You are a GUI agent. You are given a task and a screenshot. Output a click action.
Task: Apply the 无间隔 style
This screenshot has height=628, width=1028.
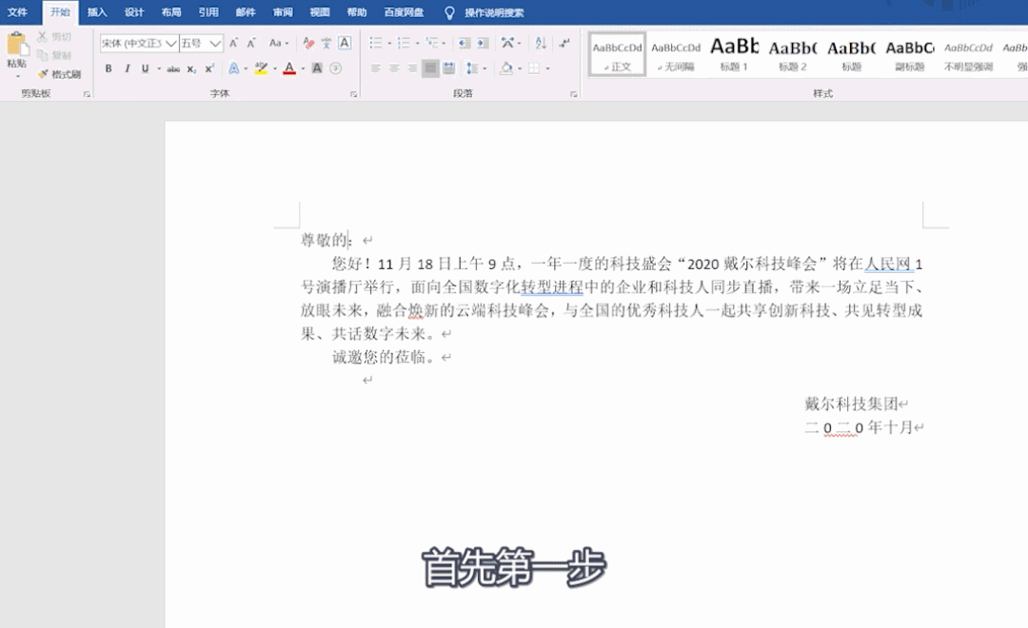(676, 53)
